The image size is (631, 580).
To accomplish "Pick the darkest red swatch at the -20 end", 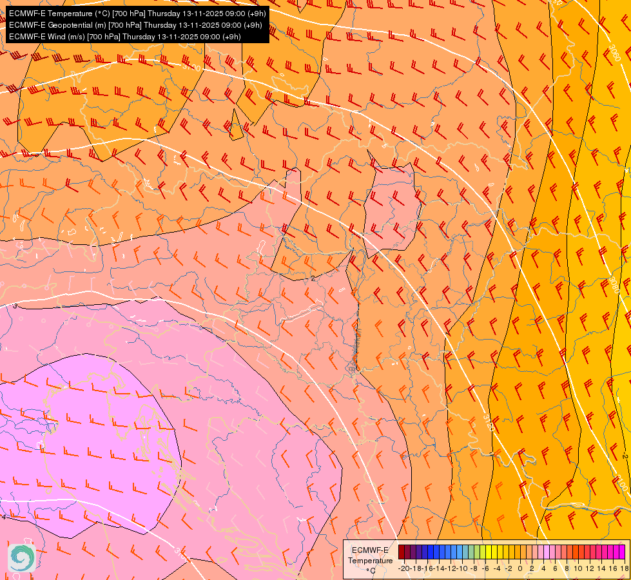I will pos(402,552).
